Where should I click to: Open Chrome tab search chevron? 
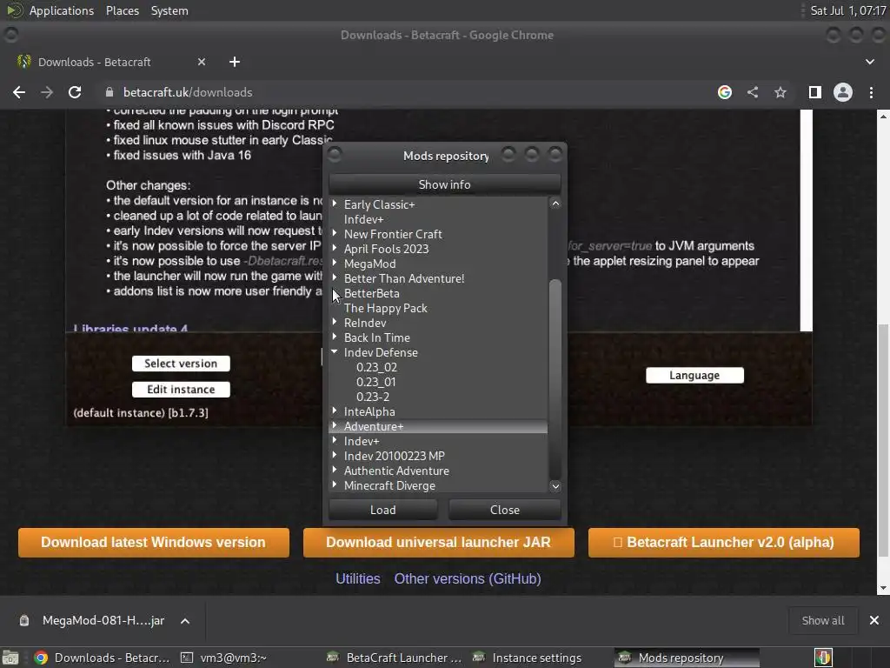point(869,62)
